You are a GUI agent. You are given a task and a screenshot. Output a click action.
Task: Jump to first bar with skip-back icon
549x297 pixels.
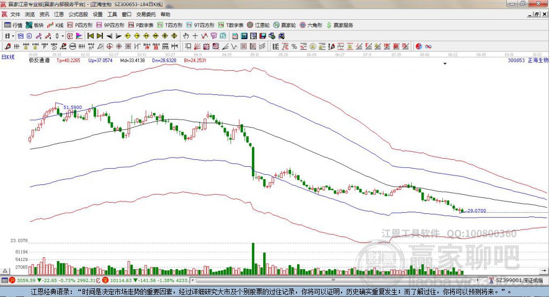[x=91, y=36]
